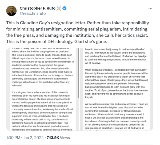Open the Christopher F. Rufo display name

(37, 8)
